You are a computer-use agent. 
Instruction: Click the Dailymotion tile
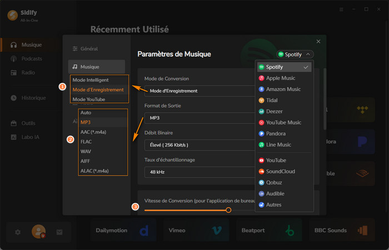[x=122, y=230]
